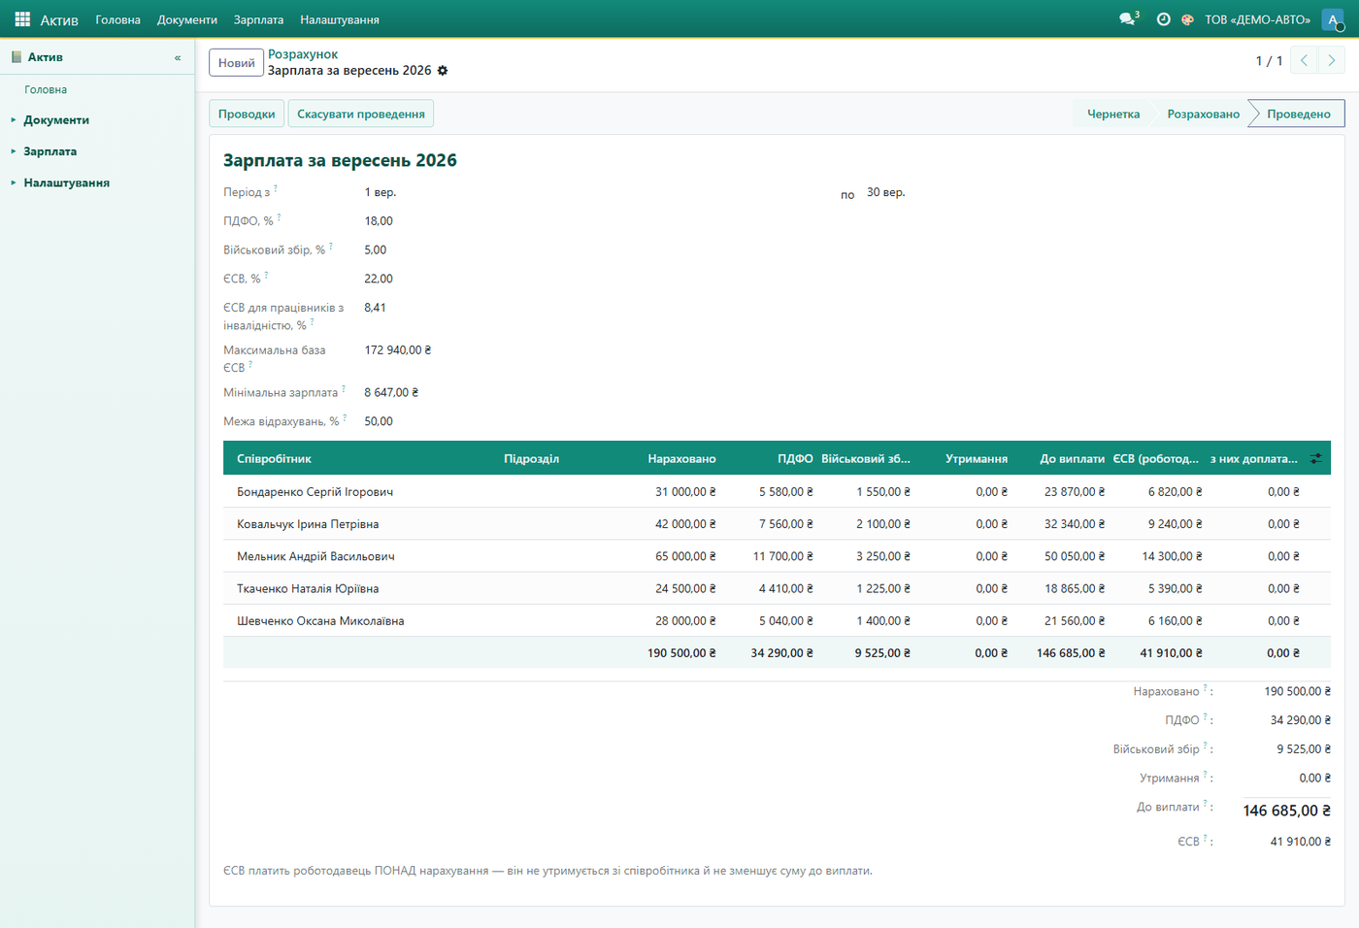The image size is (1359, 928).
Task: Open the row for Бондаренко Сергій Ігорович
Action: 777,492
